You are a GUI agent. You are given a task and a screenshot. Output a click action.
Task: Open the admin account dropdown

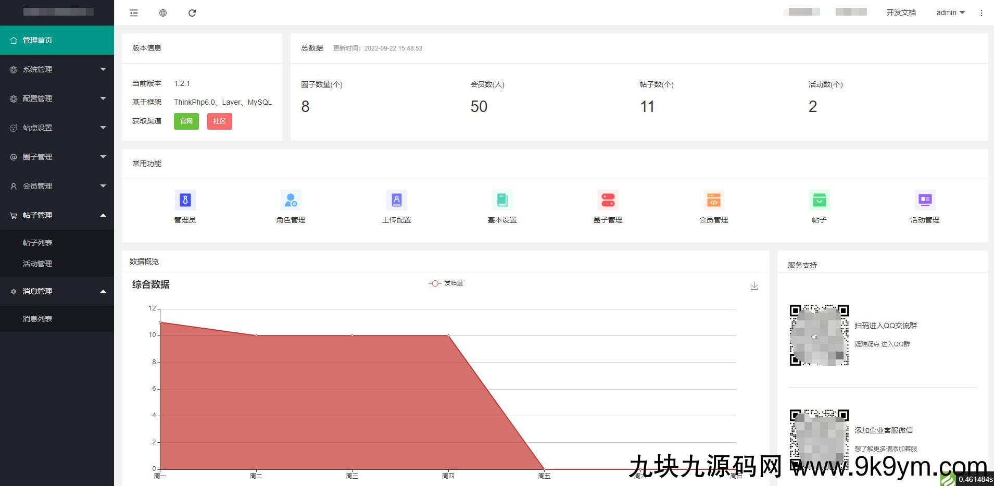[950, 12]
